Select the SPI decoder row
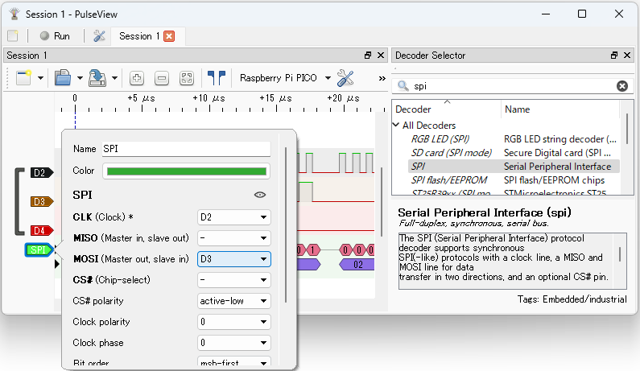 (x=514, y=166)
